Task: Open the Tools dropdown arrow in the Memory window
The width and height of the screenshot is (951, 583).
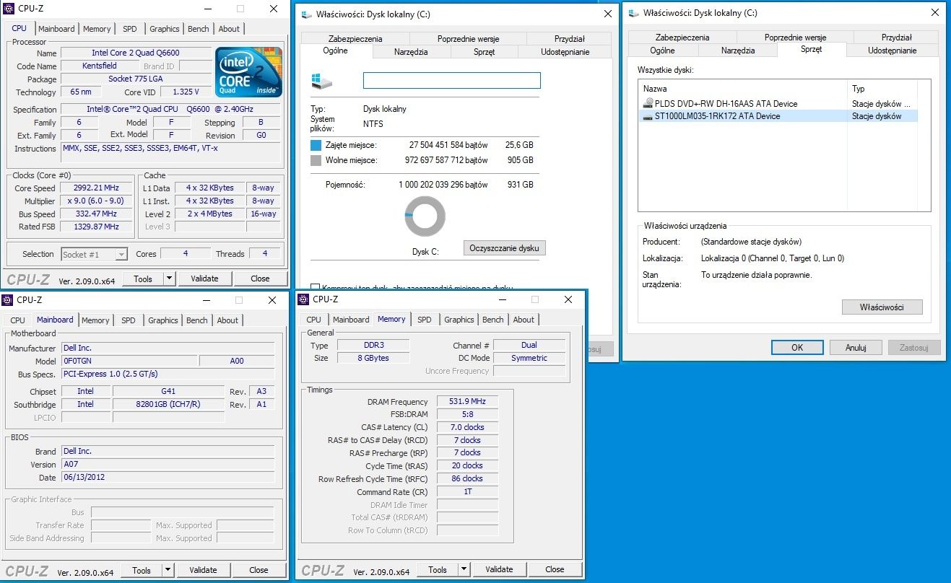Action: point(464,569)
